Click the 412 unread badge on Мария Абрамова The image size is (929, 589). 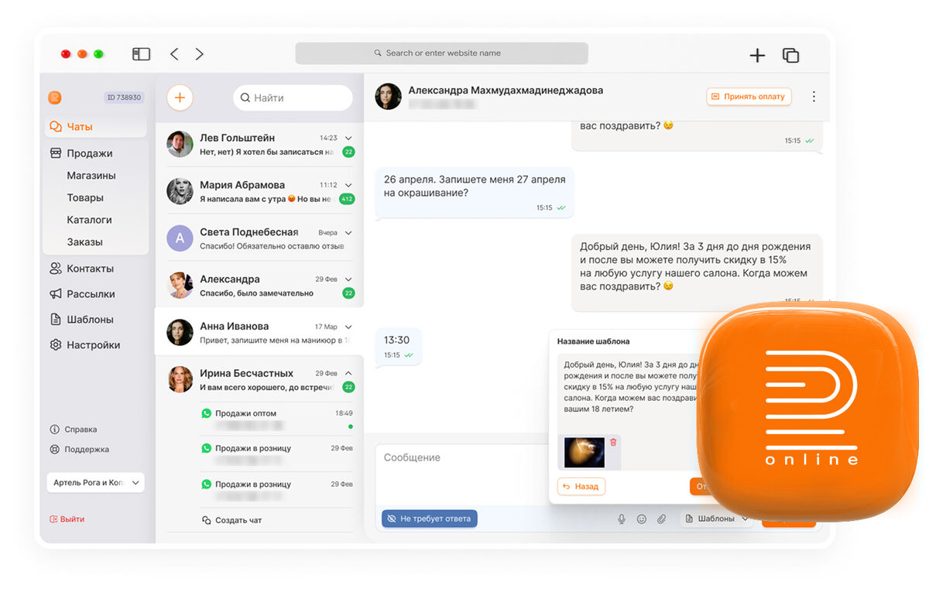(346, 200)
